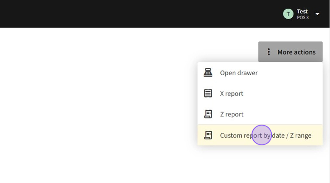The width and height of the screenshot is (330, 183).
Task: Click the Z report text label
Action: pyautogui.click(x=231, y=114)
